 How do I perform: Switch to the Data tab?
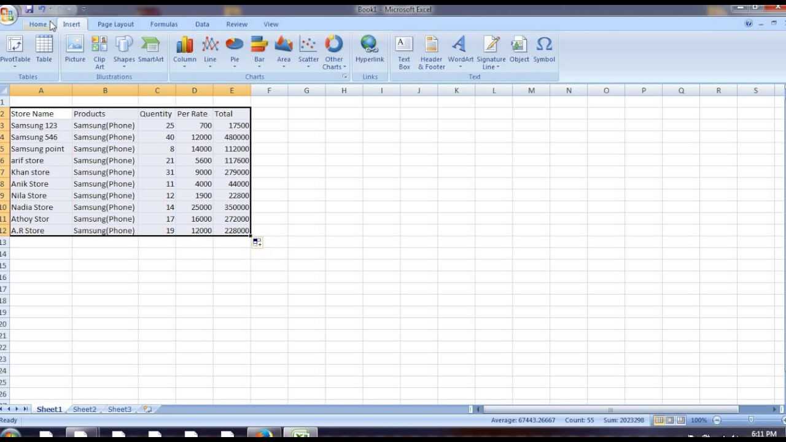tap(202, 24)
